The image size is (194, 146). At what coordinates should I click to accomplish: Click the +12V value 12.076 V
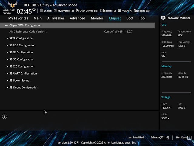click(x=166, y=108)
